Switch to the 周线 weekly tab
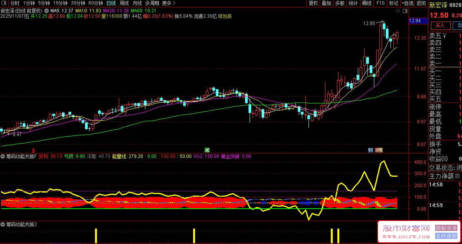The width and height of the screenshot is (462, 244). click(x=124, y=3)
